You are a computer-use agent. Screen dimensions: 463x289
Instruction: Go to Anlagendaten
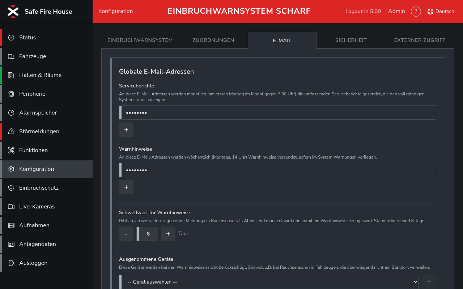[46, 244]
